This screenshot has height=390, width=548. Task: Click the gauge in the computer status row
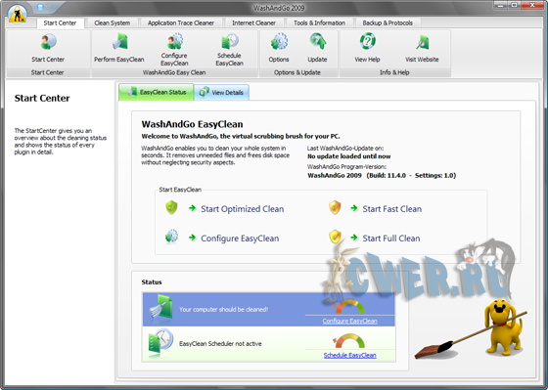[350, 307]
